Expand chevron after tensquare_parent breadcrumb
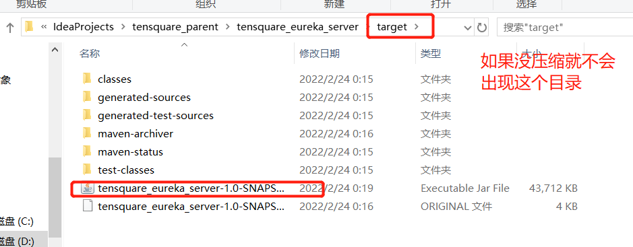Screen dimensions: 633x247 (x=228, y=28)
